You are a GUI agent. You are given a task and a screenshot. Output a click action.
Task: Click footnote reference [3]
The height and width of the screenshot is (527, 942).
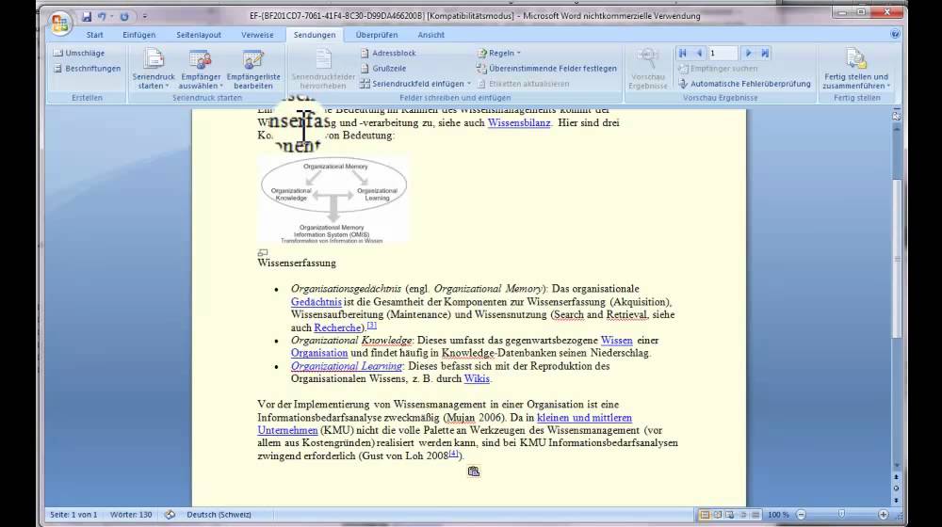[372, 325]
